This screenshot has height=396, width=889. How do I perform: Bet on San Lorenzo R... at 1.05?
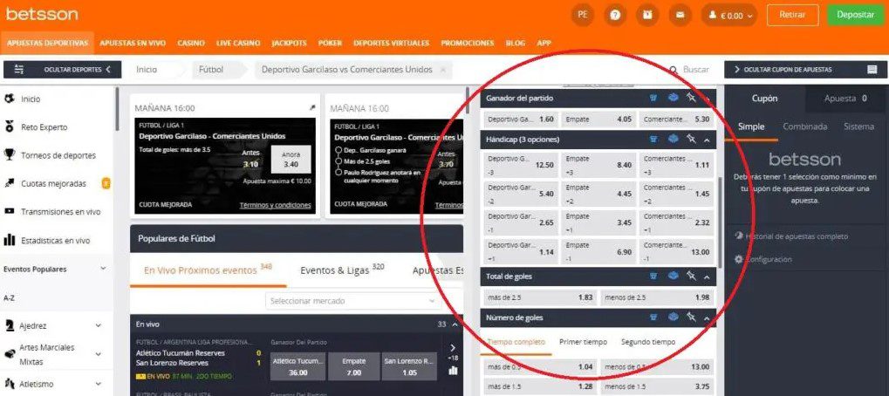(409, 366)
